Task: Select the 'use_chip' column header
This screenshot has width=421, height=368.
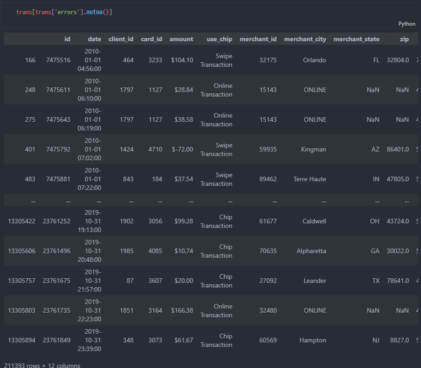Action: (x=219, y=39)
